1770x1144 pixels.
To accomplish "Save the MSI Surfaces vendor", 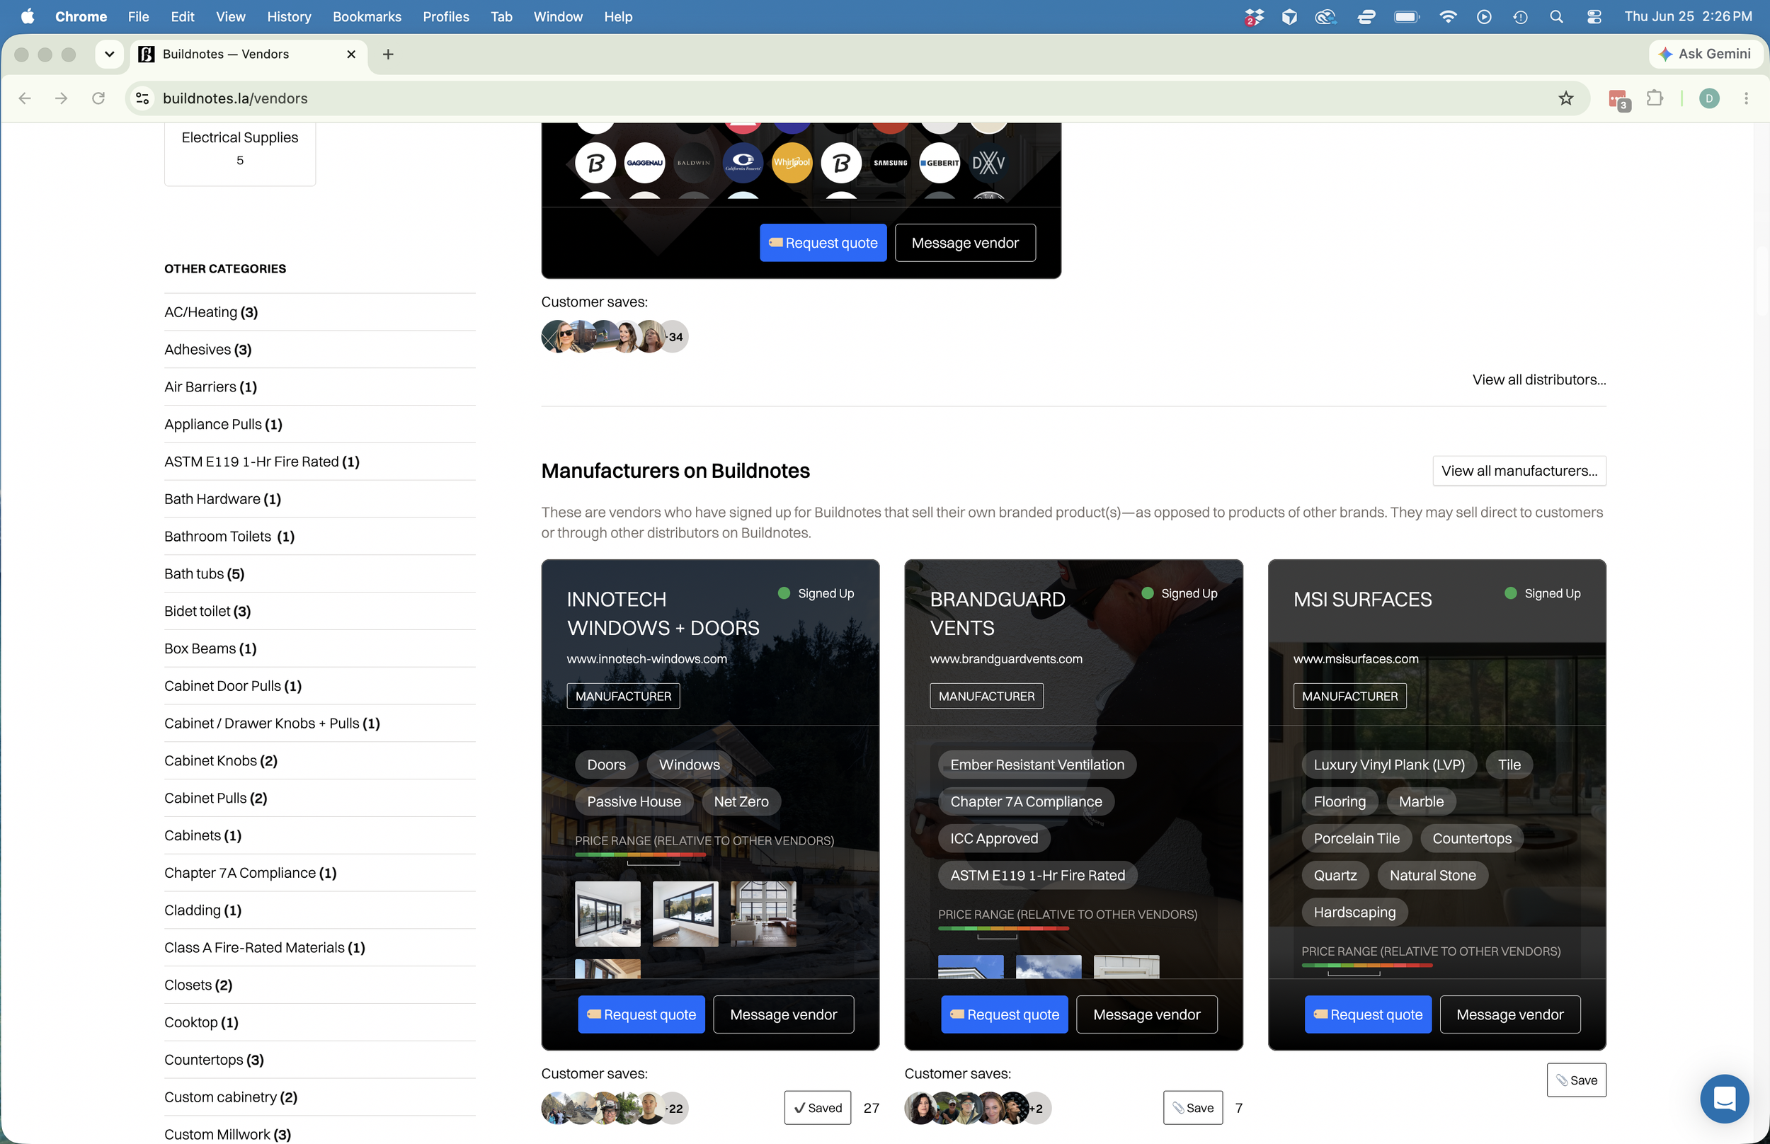I will (x=1576, y=1080).
